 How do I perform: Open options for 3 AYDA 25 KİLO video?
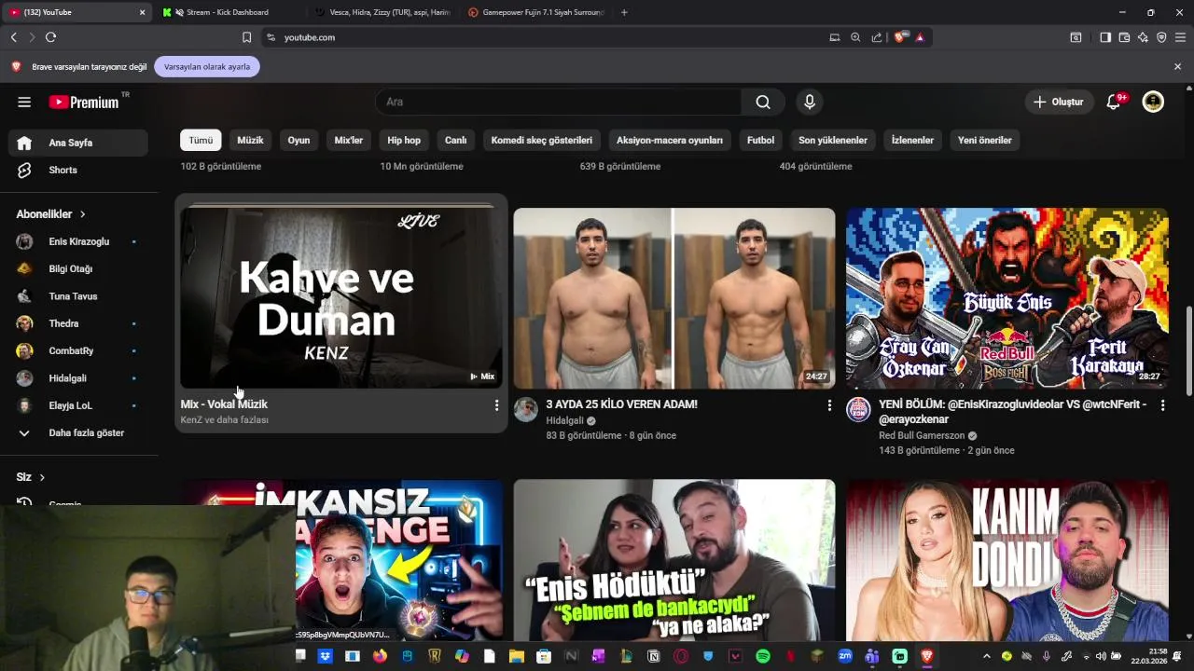[x=829, y=405]
